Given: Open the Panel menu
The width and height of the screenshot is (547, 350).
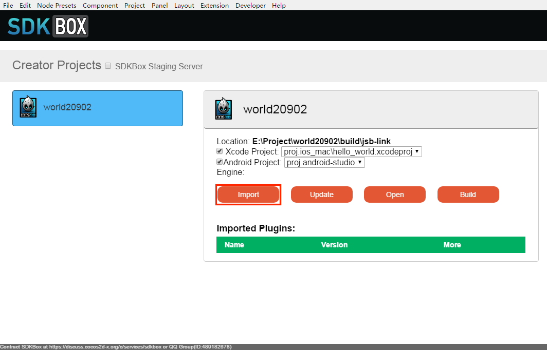Looking at the screenshot, I should coord(160,5).
